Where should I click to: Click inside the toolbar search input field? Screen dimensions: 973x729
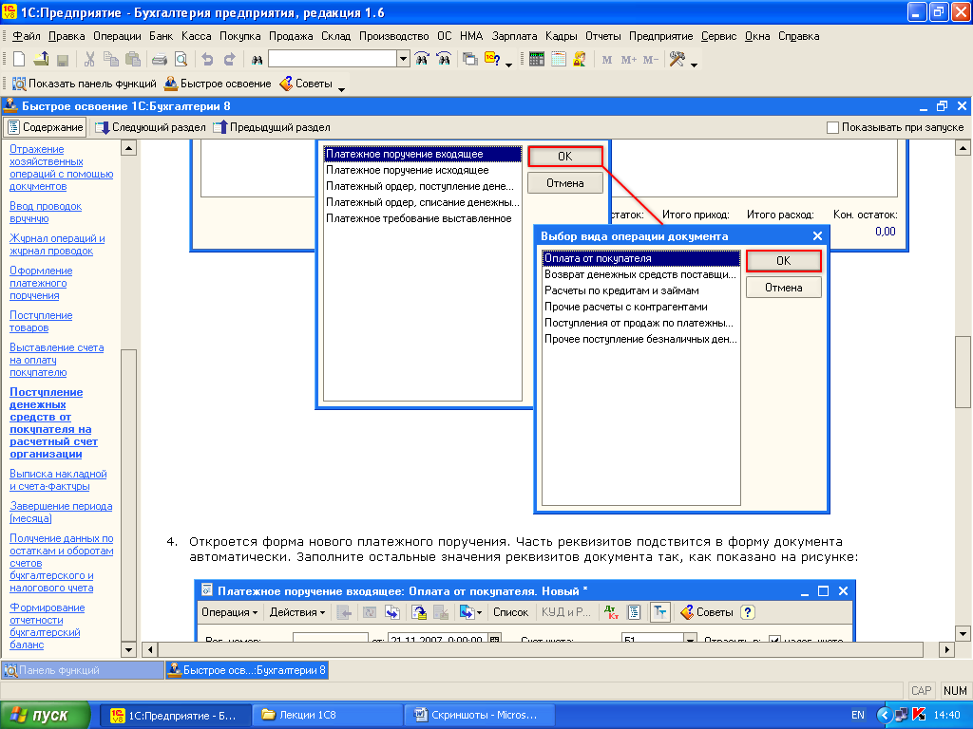coord(333,60)
